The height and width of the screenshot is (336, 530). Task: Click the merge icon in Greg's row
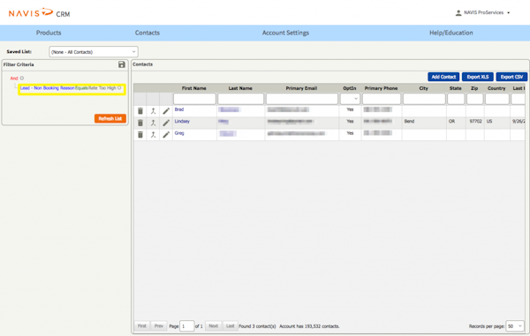[153, 135]
